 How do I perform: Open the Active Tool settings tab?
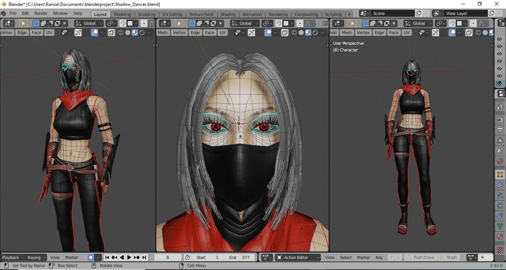(x=500, y=107)
